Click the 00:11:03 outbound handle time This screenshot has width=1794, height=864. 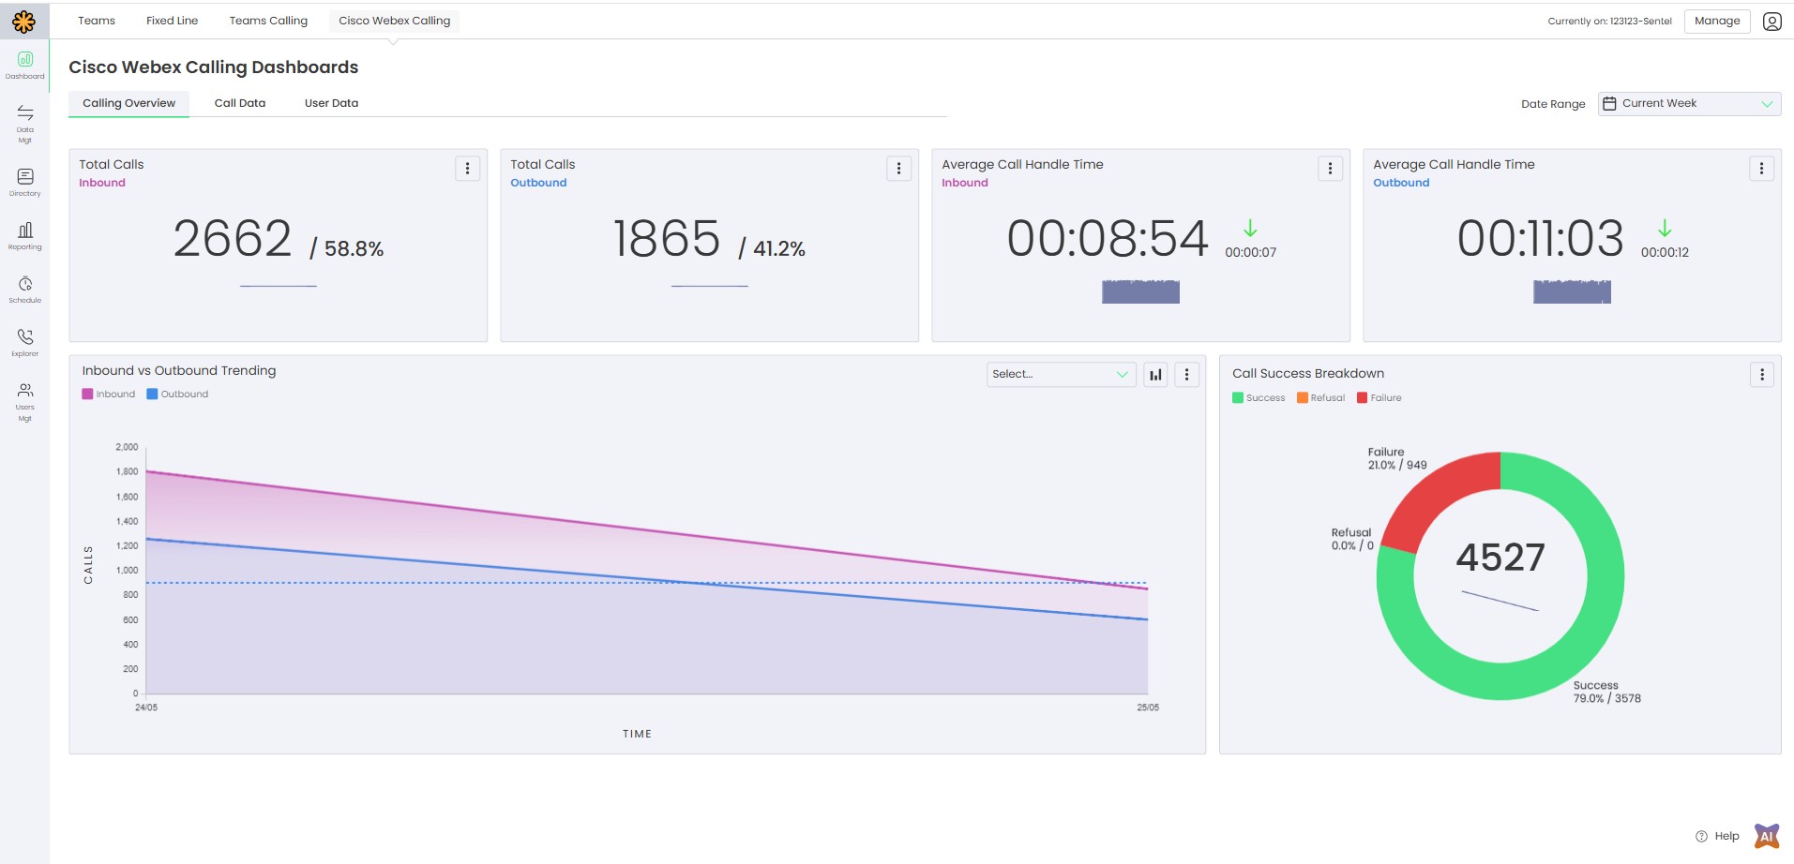pyautogui.click(x=1540, y=238)
